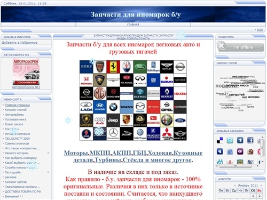267x200 pixels.
Task: Click the Audi logo in brand grid
Action: [100, 120]
